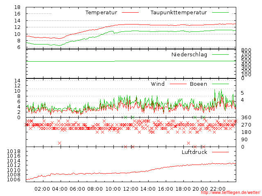
Task: Click the Boeen legend label
Action: 199,84
